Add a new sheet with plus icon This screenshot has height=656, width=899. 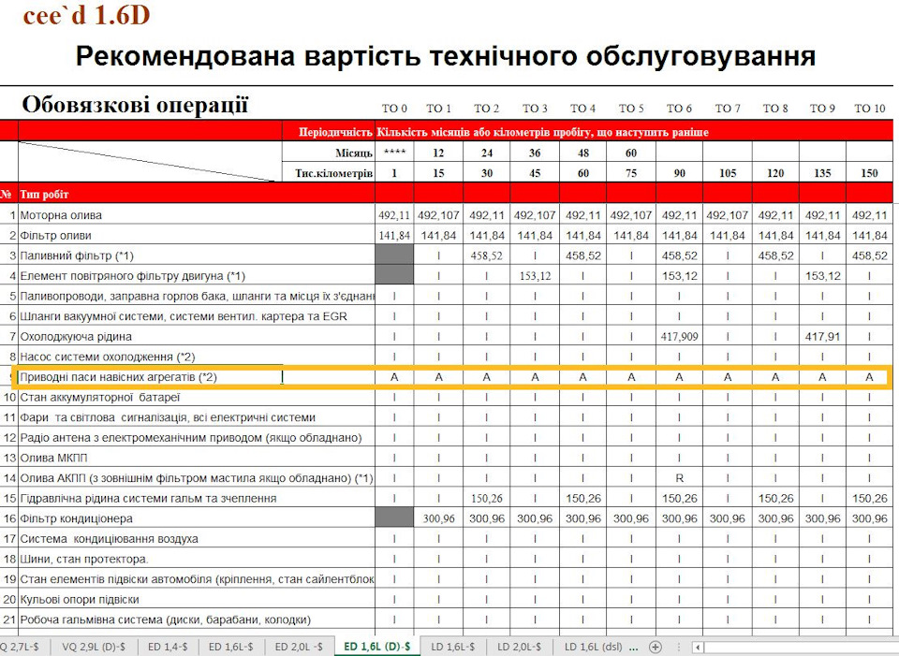(x=656, y=647)
